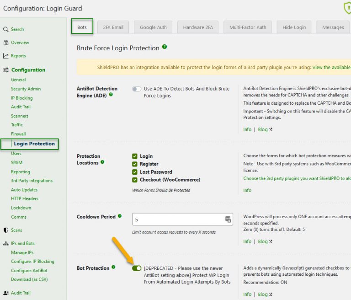Open Configure: IP Blocking link
Viewport: 351px width, 300px height.
tap(33, 262)
